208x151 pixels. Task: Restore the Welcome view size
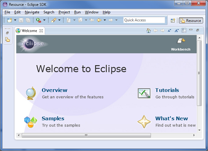(x=198, y=30)
